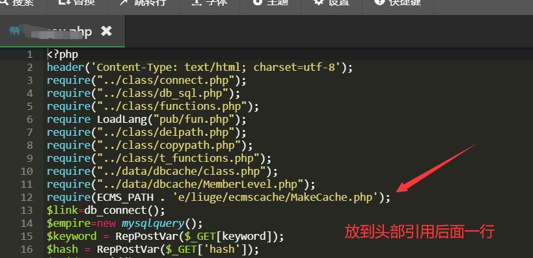Click the header('Content-Type: text/html; charset=utf-8') line
The width and height of the screenshot is (533, 258).
(200, 67)
